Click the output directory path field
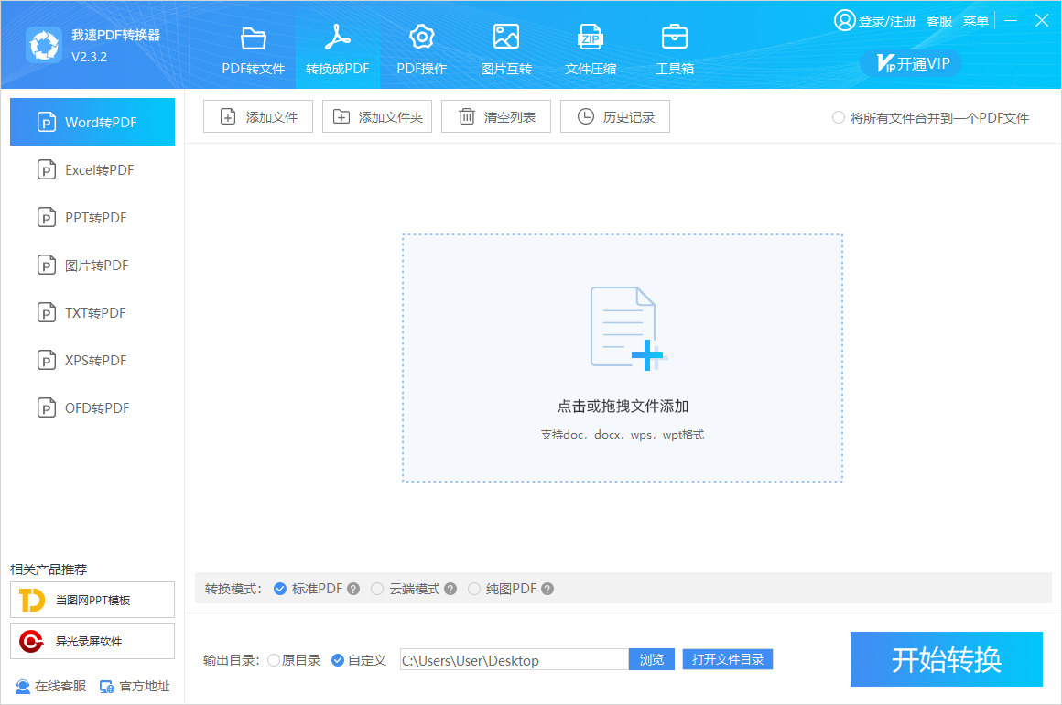The image size is (1062, 705). click(514, 660)
